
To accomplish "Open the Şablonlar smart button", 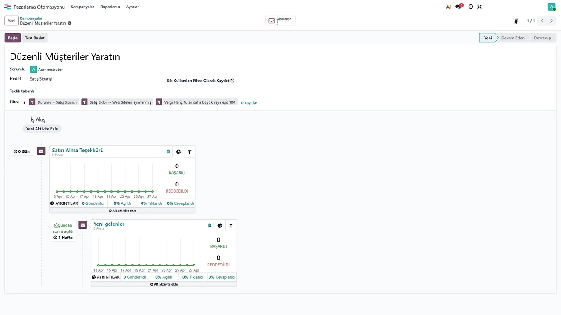I will pos(280,21).
